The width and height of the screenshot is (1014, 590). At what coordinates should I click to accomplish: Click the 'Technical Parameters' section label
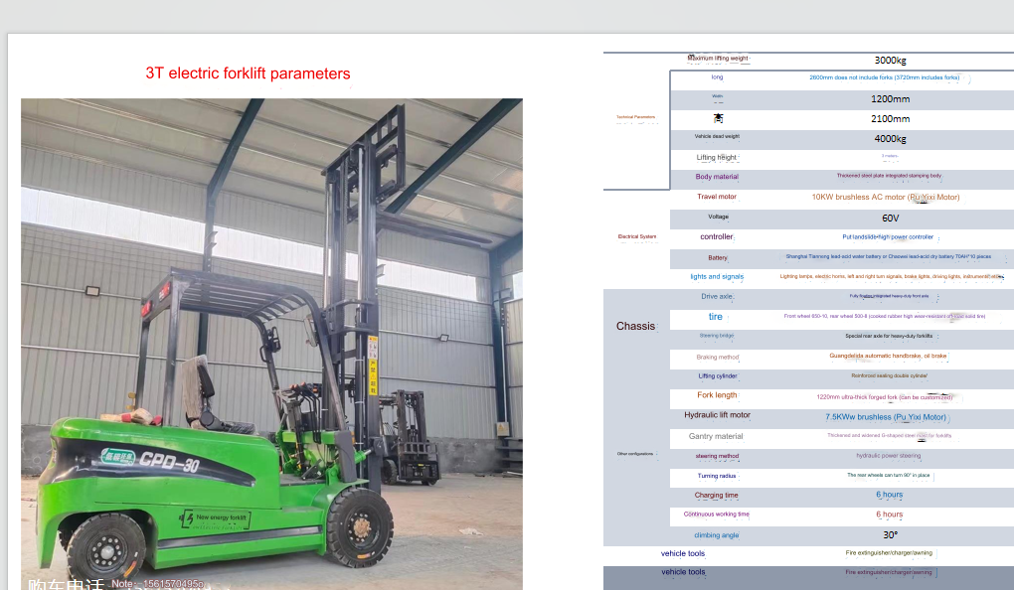[635, 117]
